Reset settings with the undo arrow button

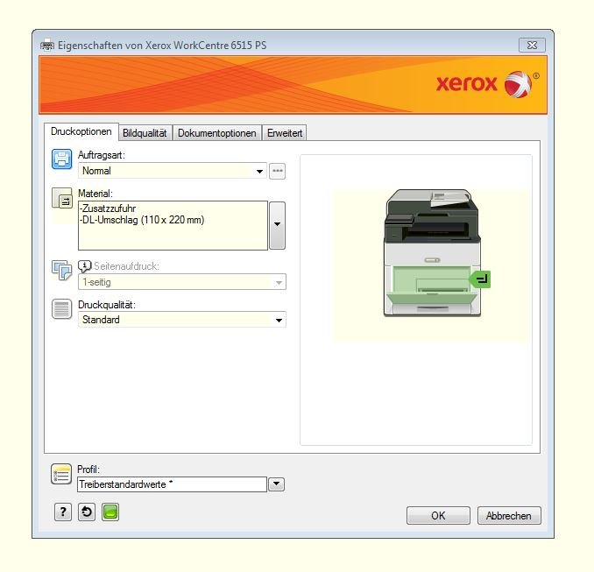(x=87, y=512)
